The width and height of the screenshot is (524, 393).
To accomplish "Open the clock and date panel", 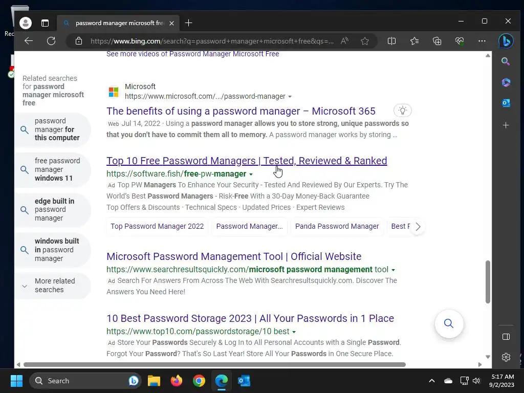I will pyautogui.click(x=502, y=381).
